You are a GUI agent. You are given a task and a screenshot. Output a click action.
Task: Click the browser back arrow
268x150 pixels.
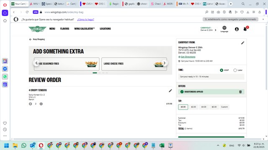[x=14, y=12]
